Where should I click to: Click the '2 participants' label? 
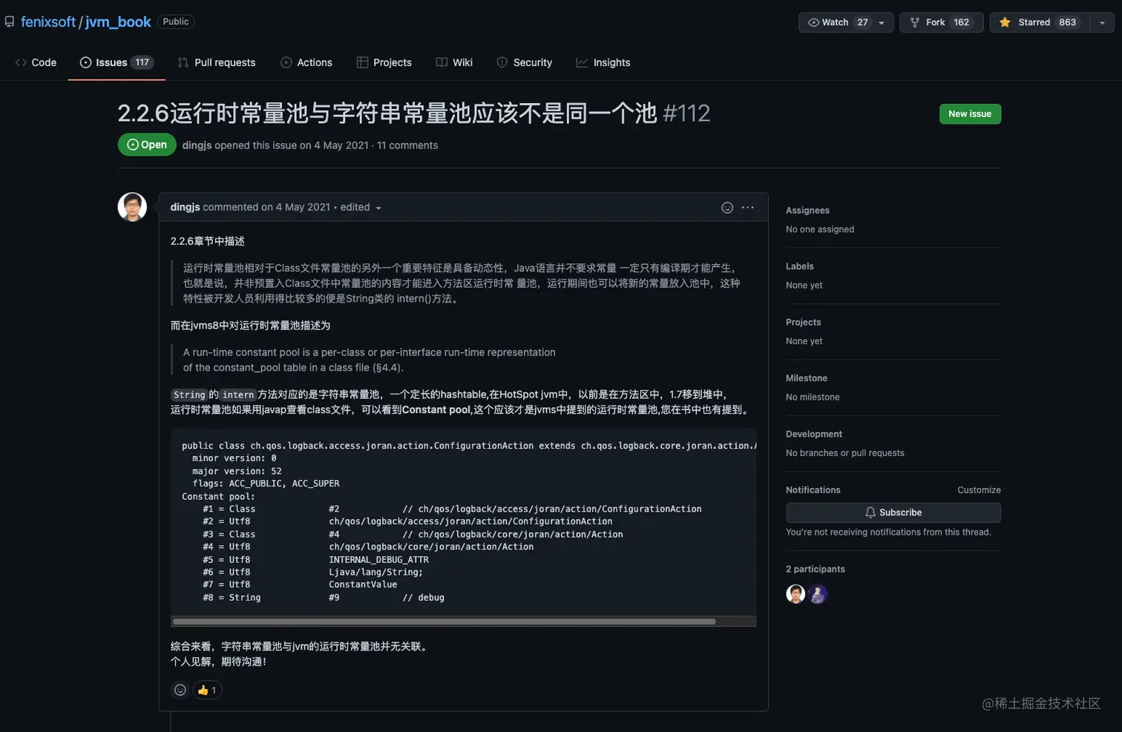pos(816,569)
